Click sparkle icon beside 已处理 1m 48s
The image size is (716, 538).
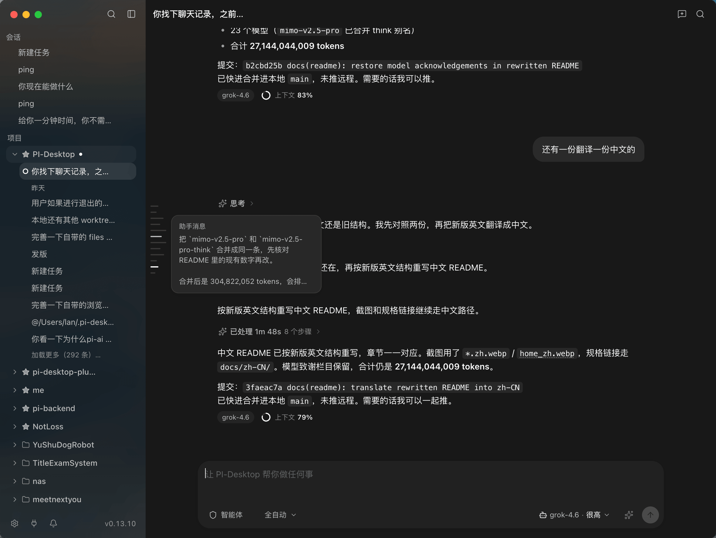(x=222, y=331)
